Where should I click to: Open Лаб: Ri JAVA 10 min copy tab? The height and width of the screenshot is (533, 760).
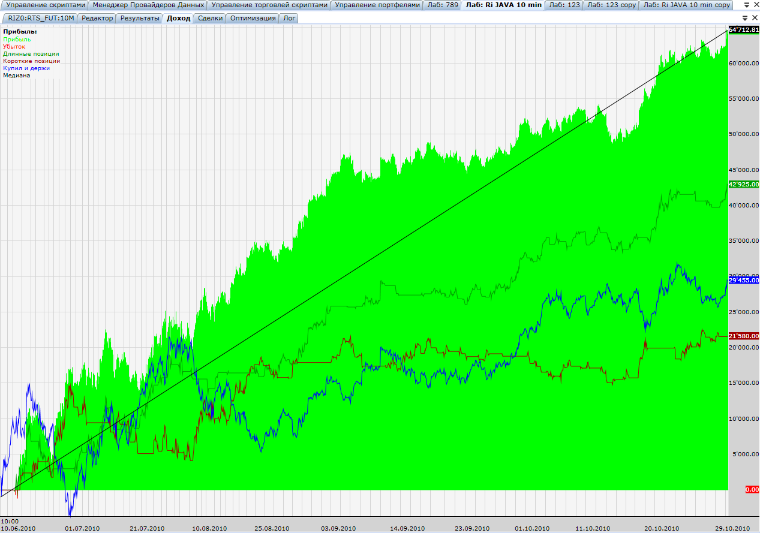click(x=687, y=5)
